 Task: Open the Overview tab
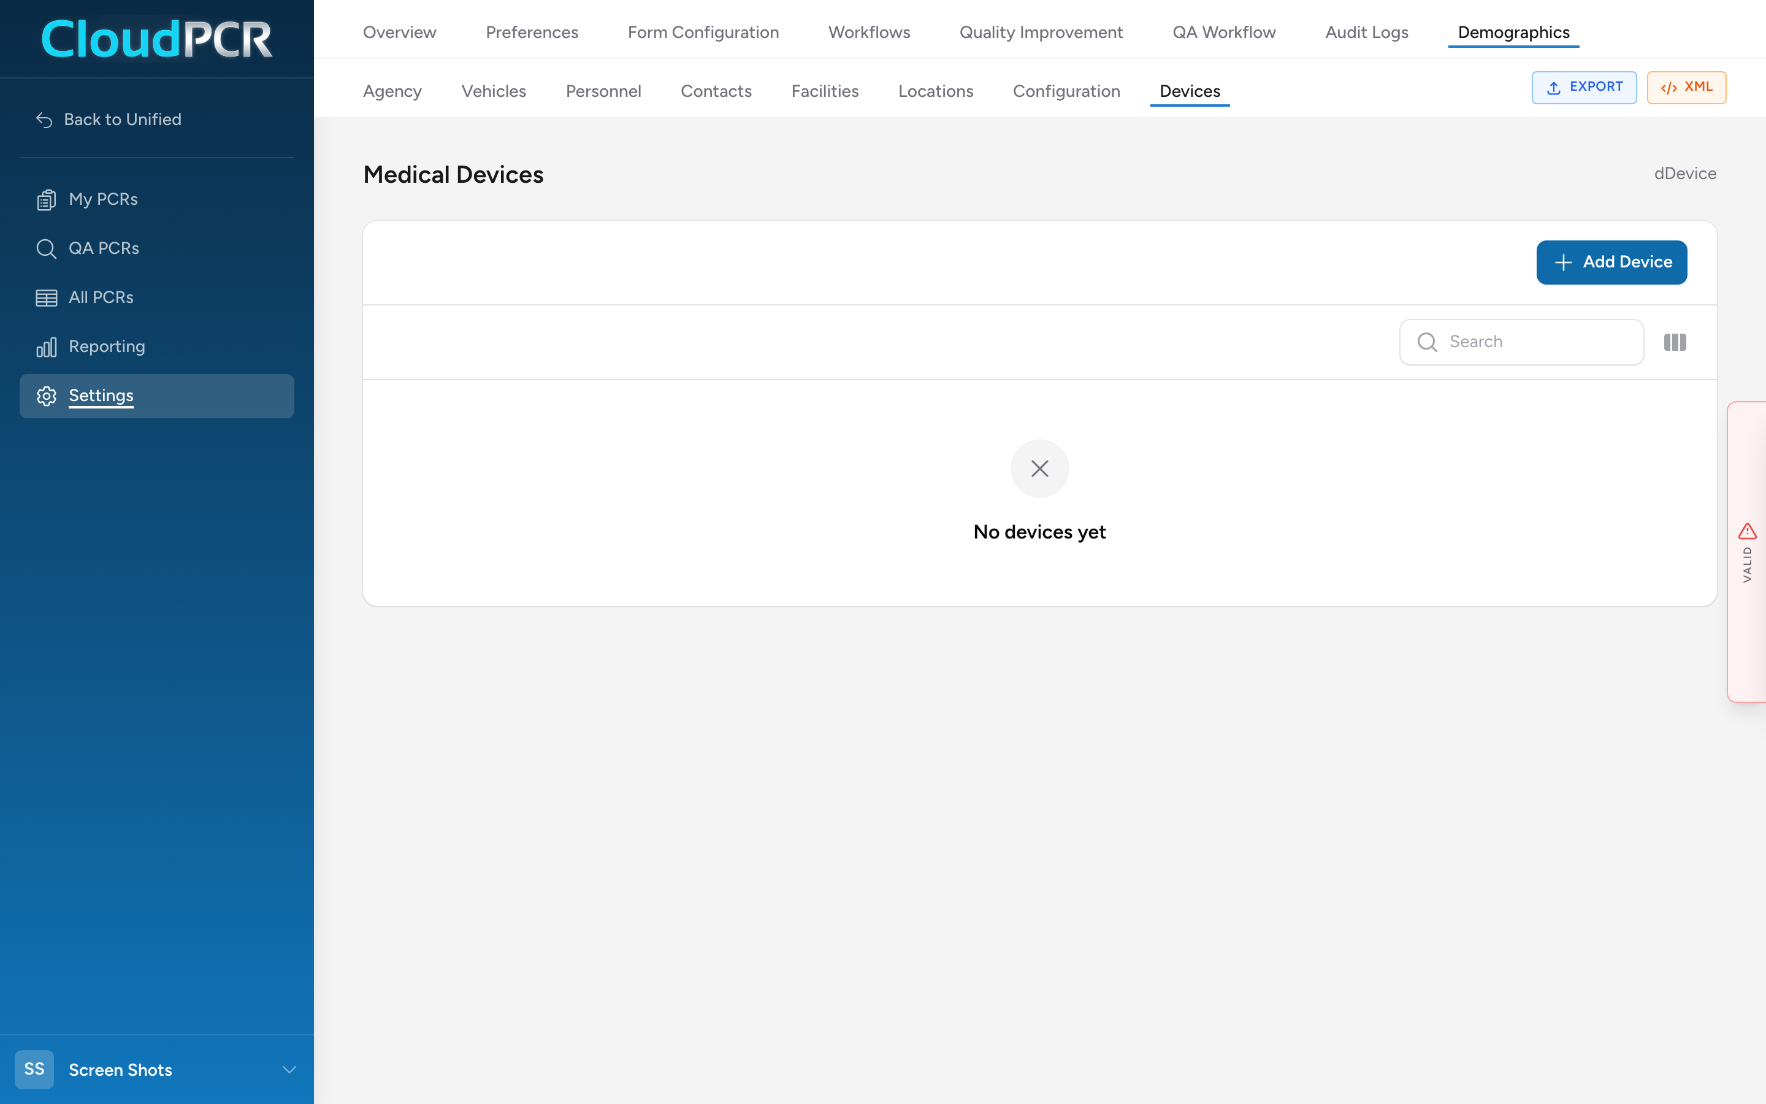(399, 32)
